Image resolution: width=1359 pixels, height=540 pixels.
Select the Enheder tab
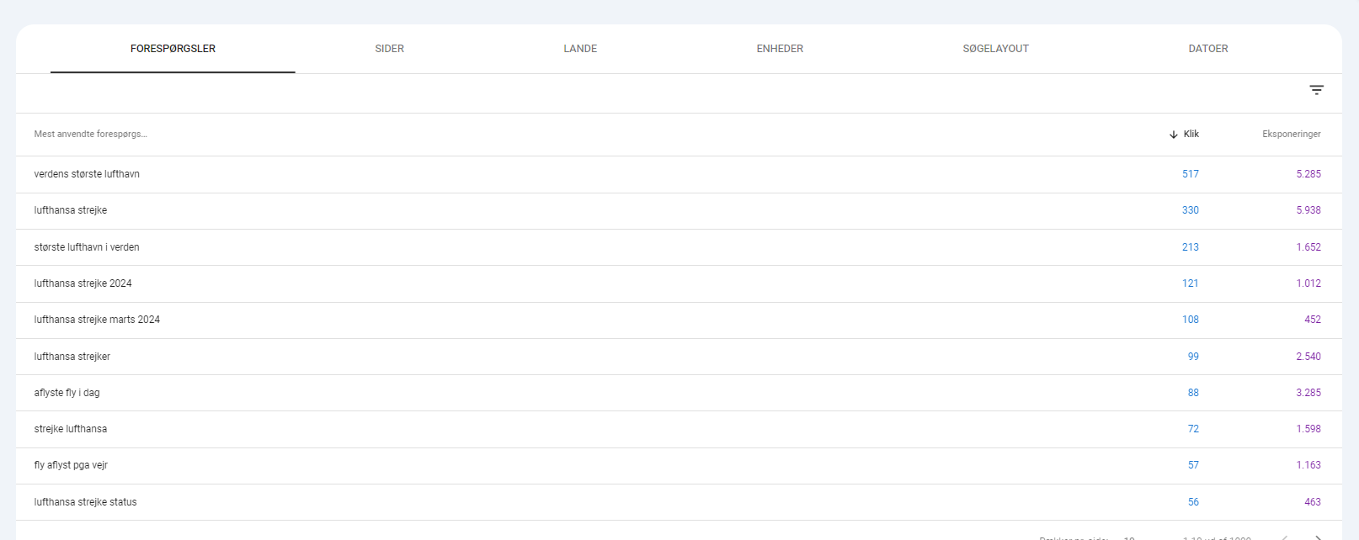pyautogui.click(x=780, y=49)
